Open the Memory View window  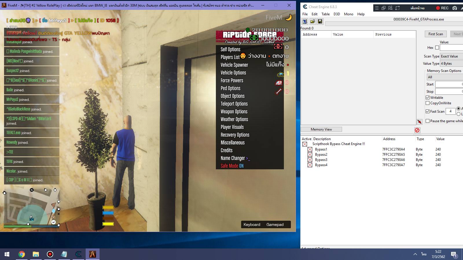click(x=321, y=129)
